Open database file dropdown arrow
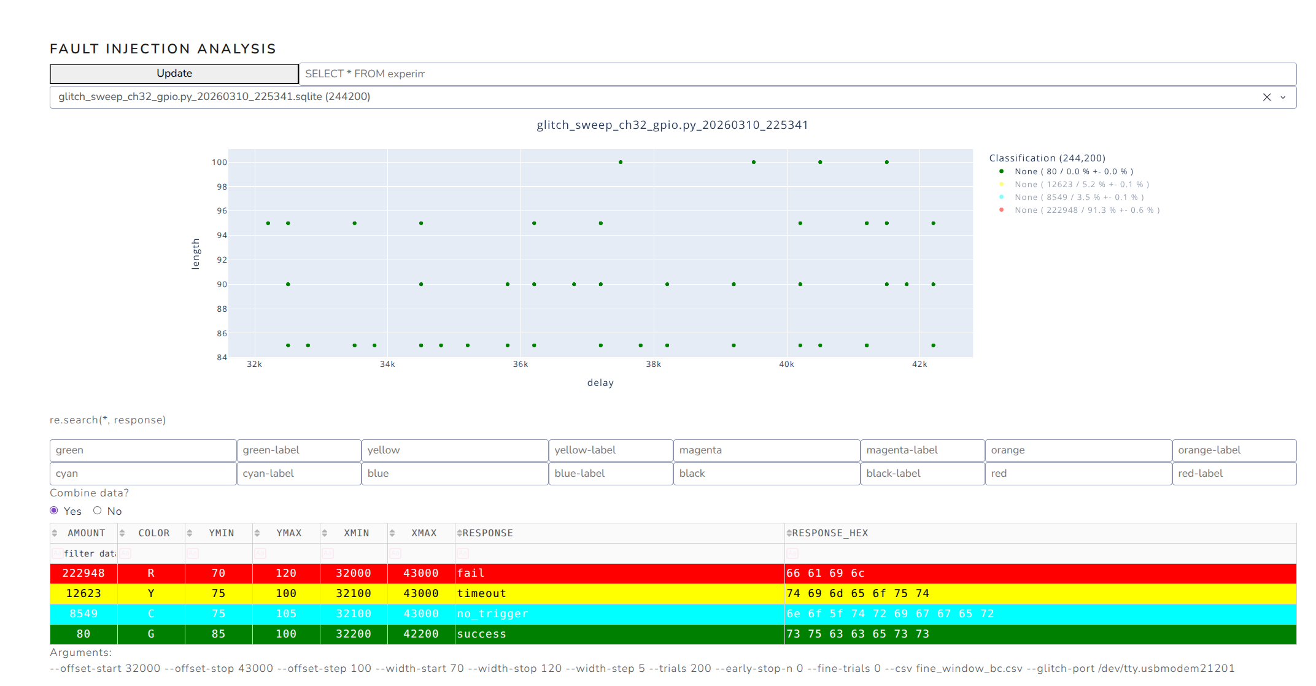 tap(1283, 97)
